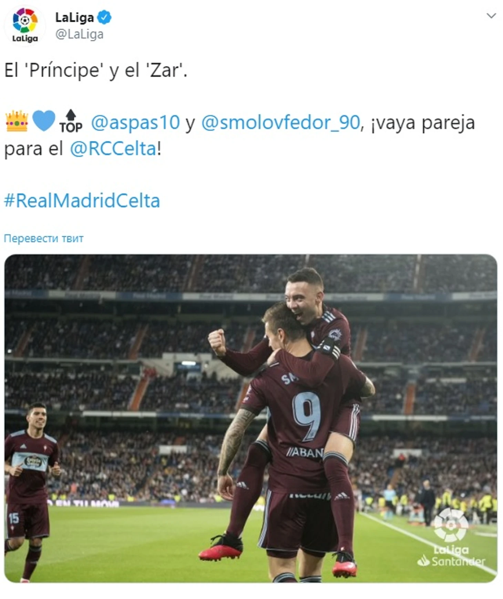This screenshot has height=599, width=503.
Task: Click LaLiga Santander watermark on photo
Action: [451, 538]
